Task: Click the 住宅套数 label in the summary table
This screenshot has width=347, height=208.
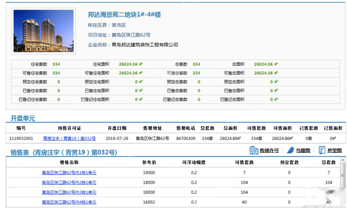Action: tap(39, 64)
